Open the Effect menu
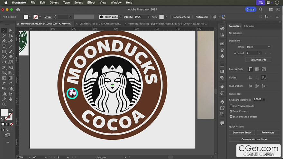283x159 pixels. (x=91, y=3)
